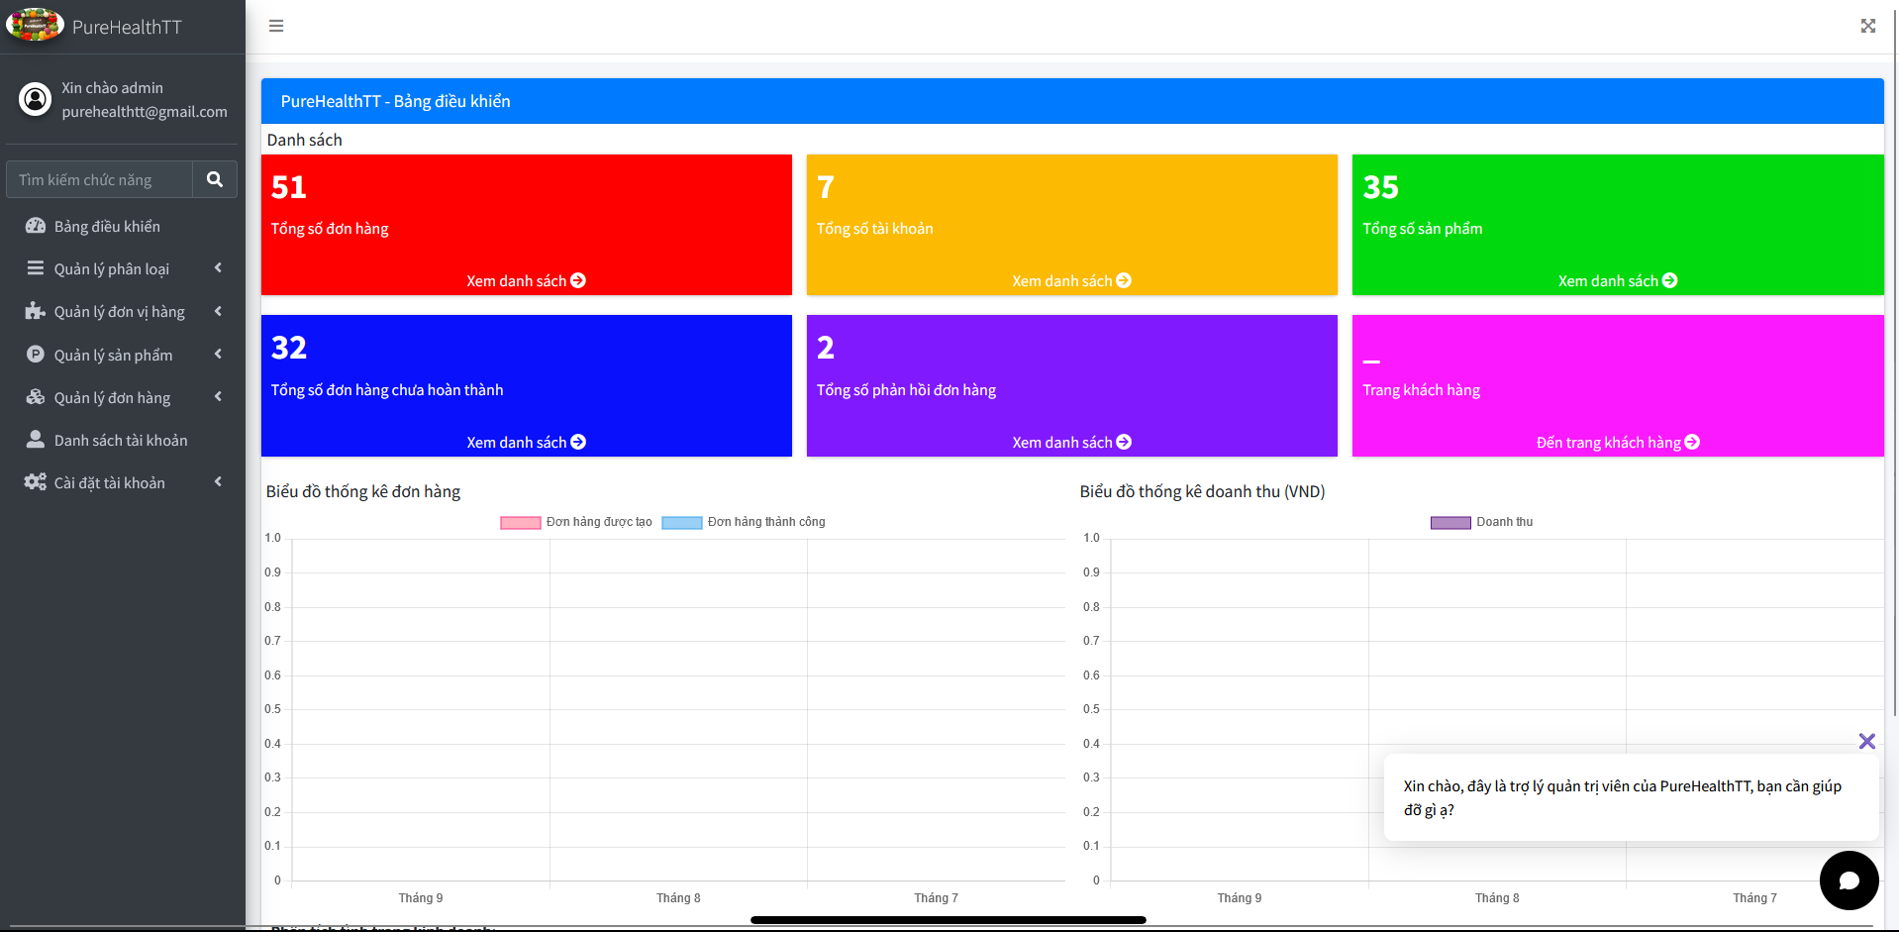Click the assistant greeting message bubble
The width and height of the screenshot is (1899, 932).
[x=1631, y=797]
